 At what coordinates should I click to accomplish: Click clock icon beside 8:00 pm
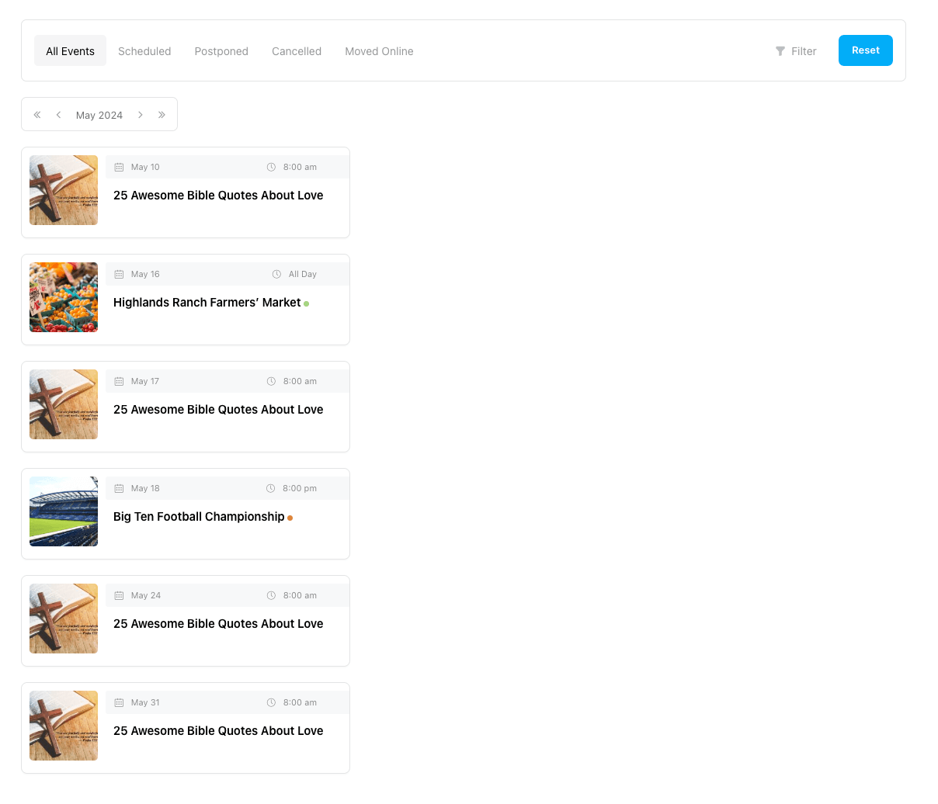[271, 488]
